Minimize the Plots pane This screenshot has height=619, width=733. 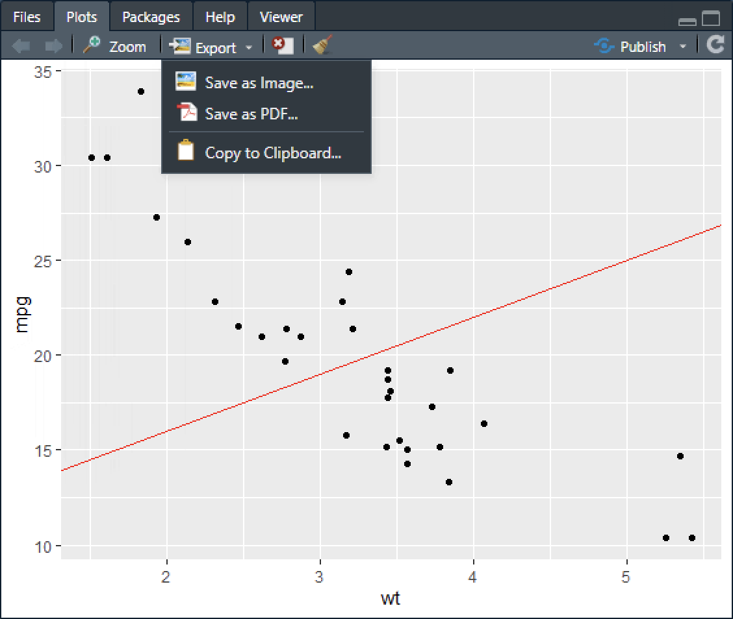(687, 21)
